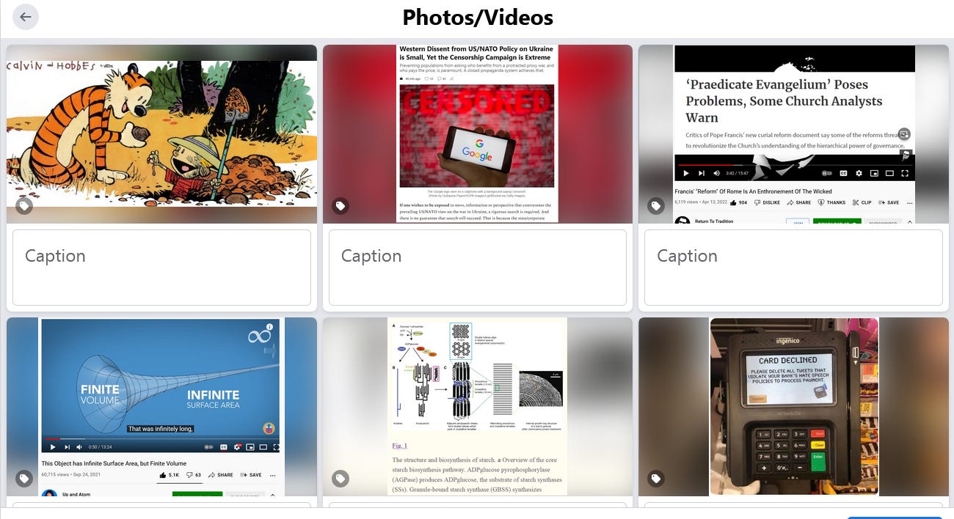Go back using the arrow button
Image resolution: width=954 pixels, height=519 pixels.
coord(26,17)
